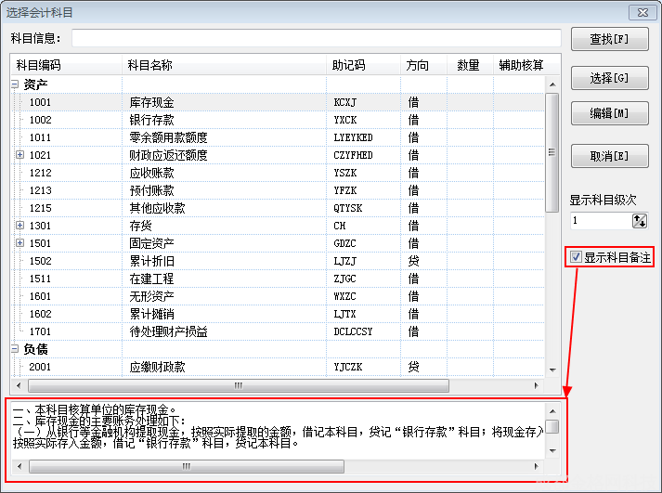The height and width of the screenshot is (493, 662).
Task: Expand the 1501 固定资产 node
Action: [x=20, y=243]
